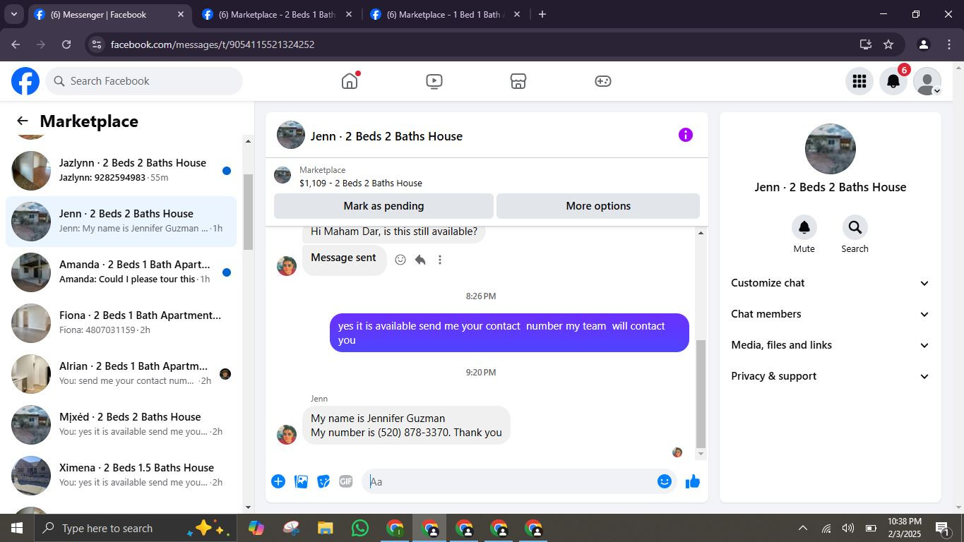The width and height of the screenshot is (964, 542).
Task: Click the chat messages scrollbar thumb
Action: click(701, 394)
